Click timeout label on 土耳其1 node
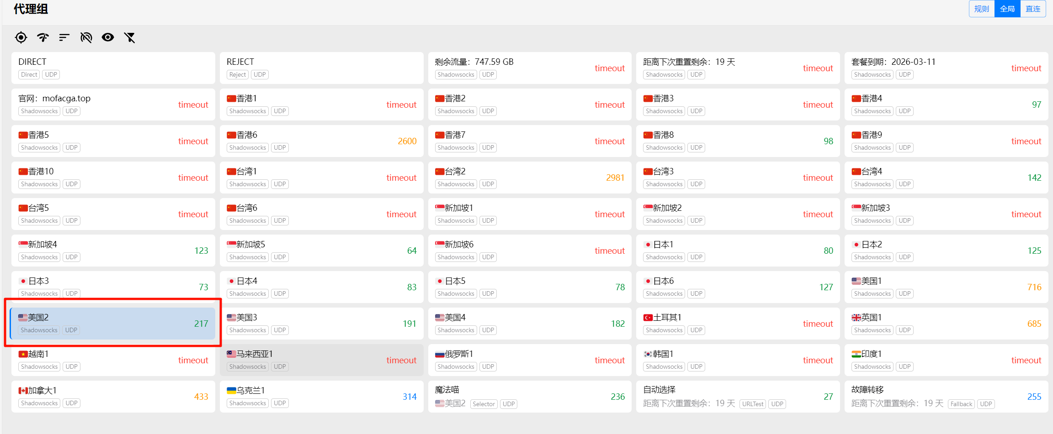Screen dimensions: 1053x434 point(818,324)
